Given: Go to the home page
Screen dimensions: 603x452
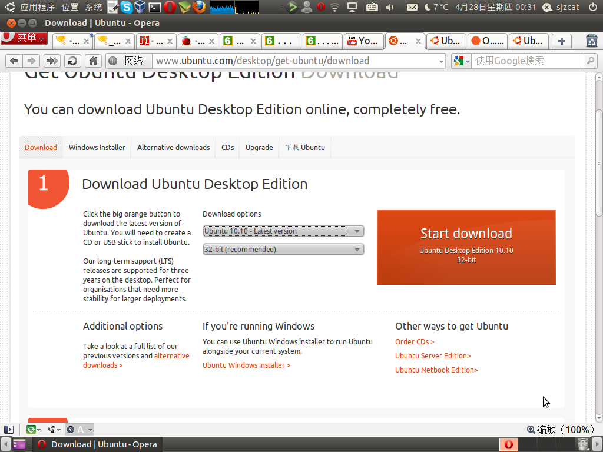Looking at the screenshot, I should click(x=93, y=61).
